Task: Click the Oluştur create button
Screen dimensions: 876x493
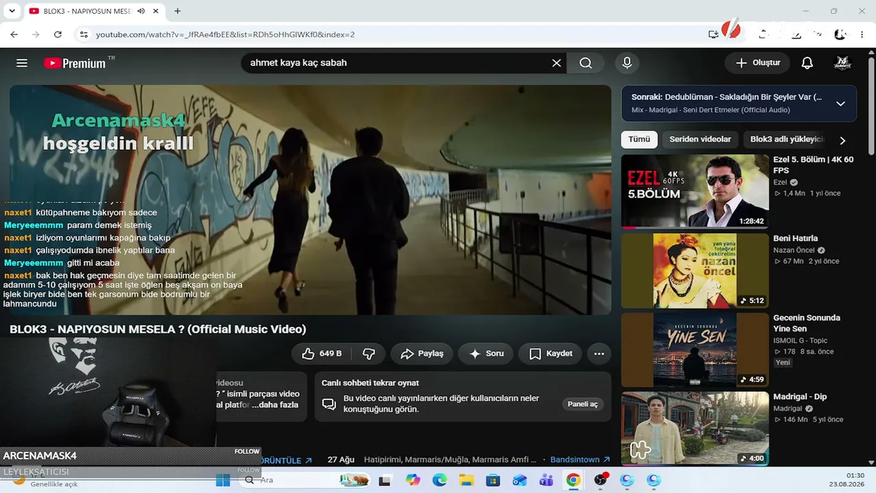Action: point(758,63)
